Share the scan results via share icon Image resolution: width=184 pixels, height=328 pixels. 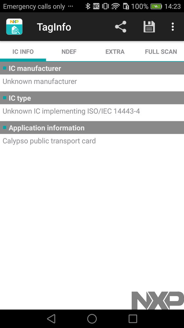tap(120, 27)
